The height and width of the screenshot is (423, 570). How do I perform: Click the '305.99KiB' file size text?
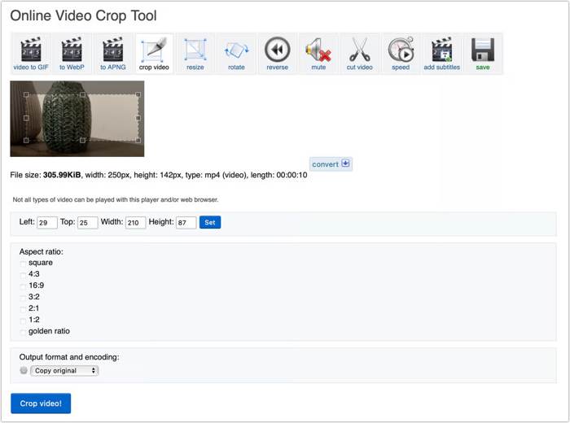coord(62,175)
